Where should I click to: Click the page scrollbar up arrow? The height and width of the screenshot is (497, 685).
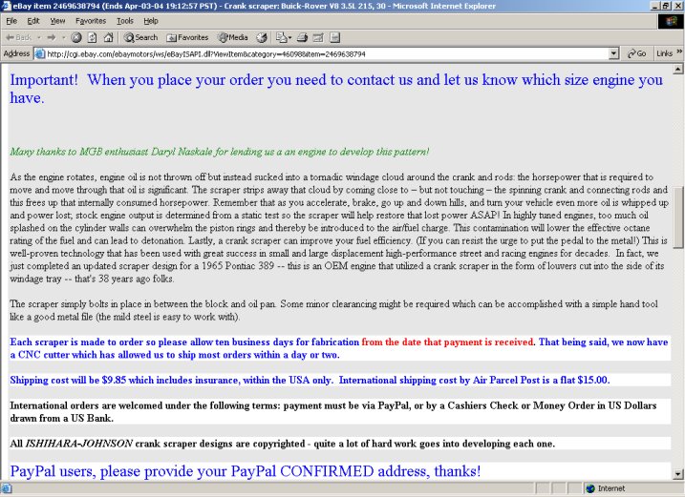point(678,69)
